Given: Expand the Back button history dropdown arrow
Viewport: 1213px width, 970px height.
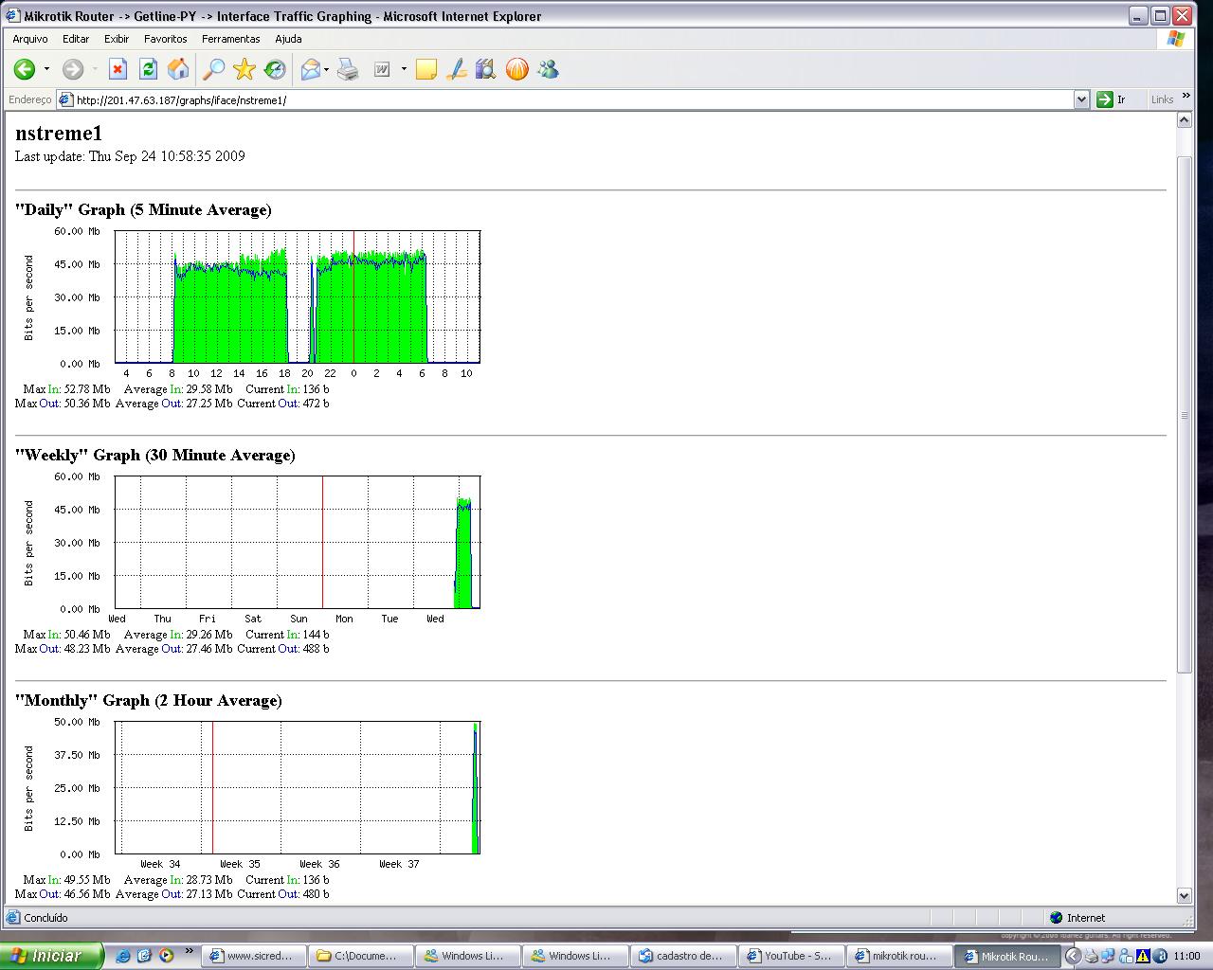Looking at the screenshot, I should click(46, 69).
